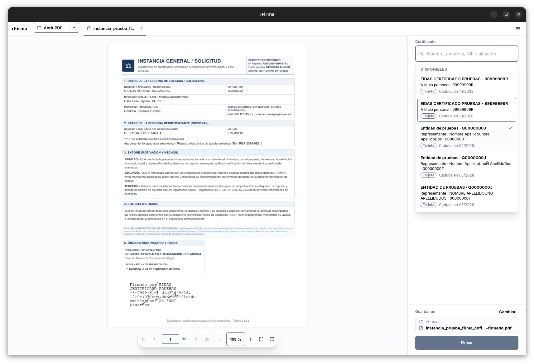Click the signature stamp on document
The height and width of the screenshot is (364, 534).
pos(162,294)
